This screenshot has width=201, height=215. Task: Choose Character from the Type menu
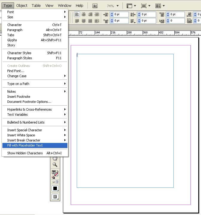click(35, 25)
